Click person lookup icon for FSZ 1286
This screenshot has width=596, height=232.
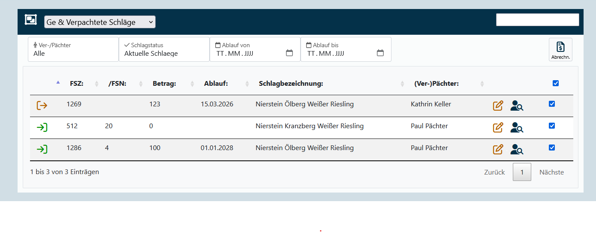[x=517, y=149]
